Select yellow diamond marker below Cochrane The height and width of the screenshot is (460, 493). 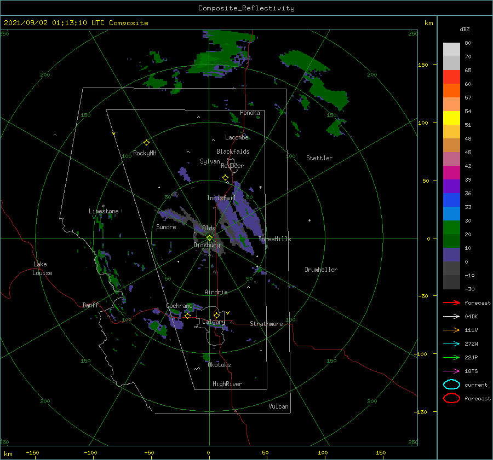tap(187, 316)
